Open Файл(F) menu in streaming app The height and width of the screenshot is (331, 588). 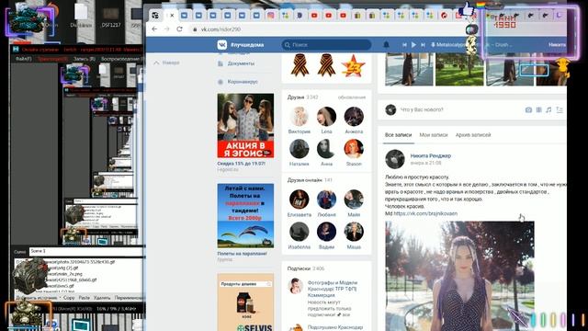pyautogui.click(x=24, y=59)
